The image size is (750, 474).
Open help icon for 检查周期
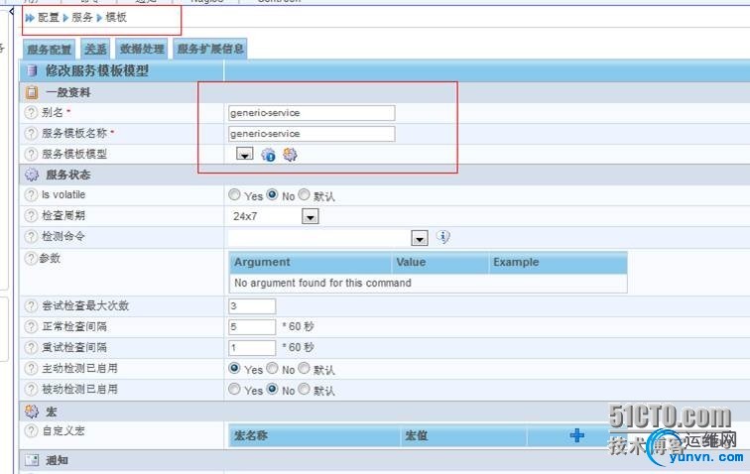[x=31, y=216]
